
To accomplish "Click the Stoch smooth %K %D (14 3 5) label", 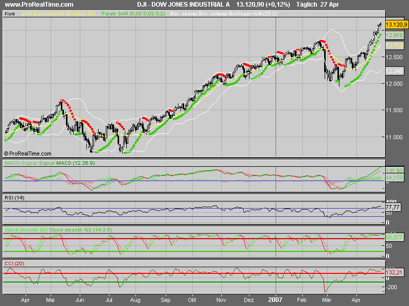I will tap(58, 230).
